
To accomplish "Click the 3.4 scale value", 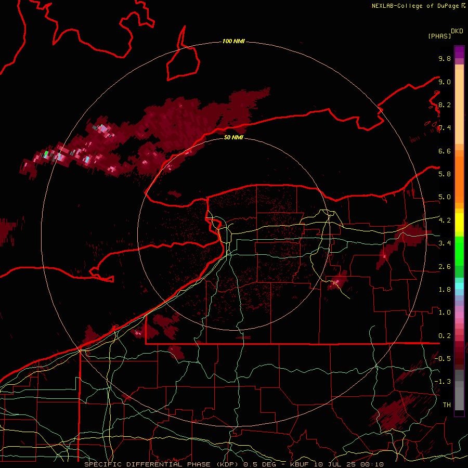I will pyautogui.click(x=445, y=243).
